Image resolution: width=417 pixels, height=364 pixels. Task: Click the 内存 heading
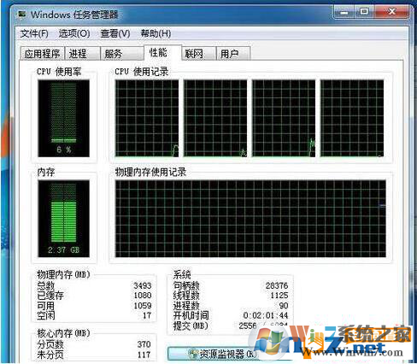[46, 172]
